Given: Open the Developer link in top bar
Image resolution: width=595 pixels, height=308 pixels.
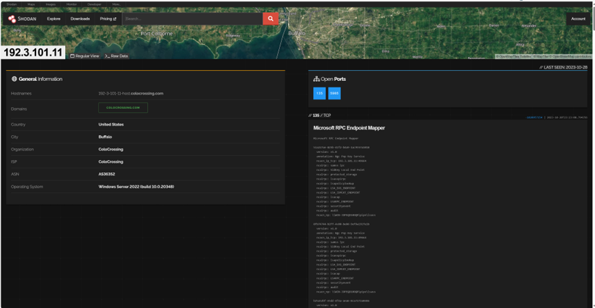Looking at the screenshot, I should [x=94, y=4].
